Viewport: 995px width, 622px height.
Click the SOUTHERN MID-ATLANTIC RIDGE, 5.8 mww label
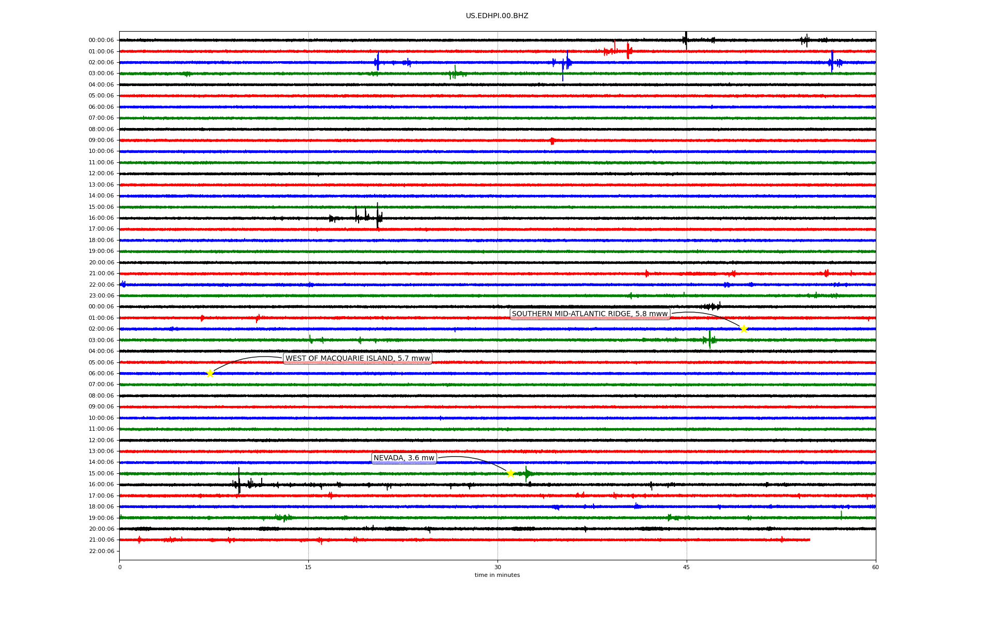coord(589,314)
